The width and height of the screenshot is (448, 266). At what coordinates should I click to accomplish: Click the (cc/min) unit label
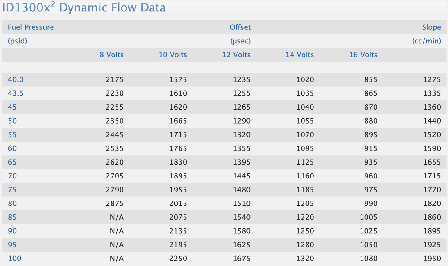(x=426, y=41)
